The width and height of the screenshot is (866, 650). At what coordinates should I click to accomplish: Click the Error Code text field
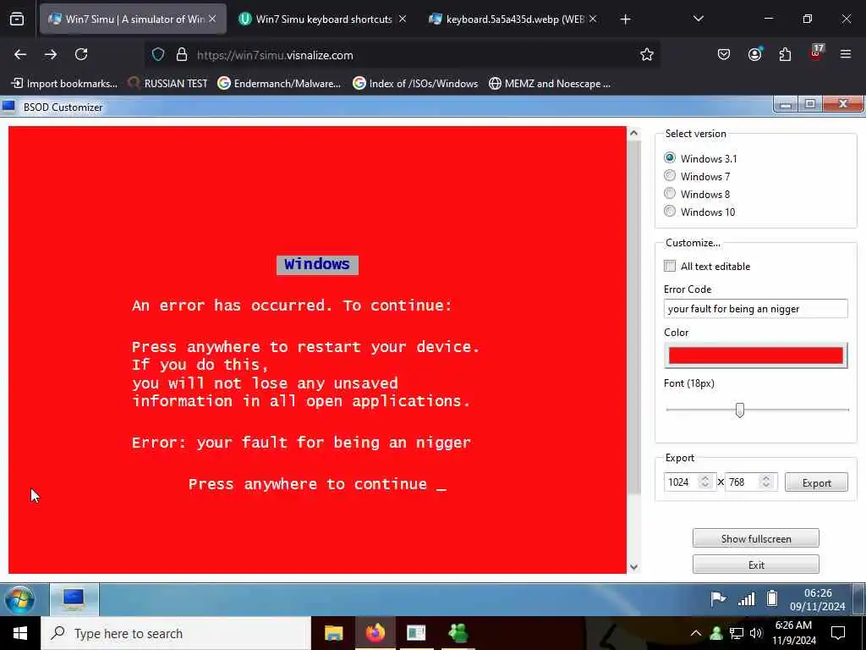click(755, 308)
